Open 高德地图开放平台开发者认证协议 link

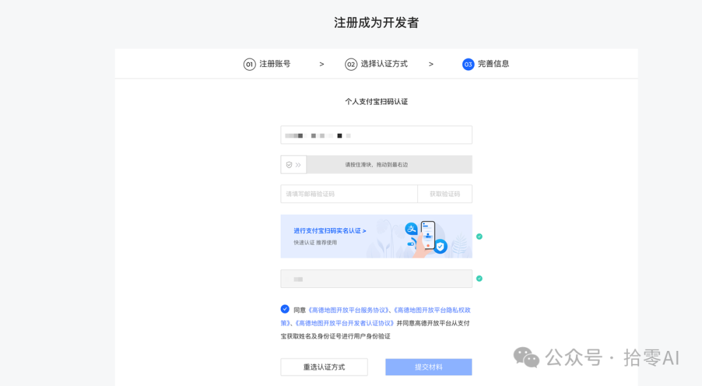click(344, 323)
